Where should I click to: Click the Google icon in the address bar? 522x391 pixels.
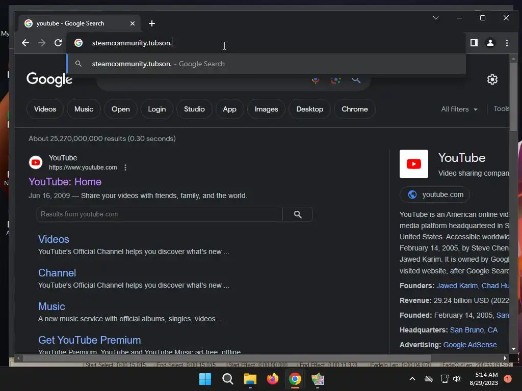(x=79, y=43)
